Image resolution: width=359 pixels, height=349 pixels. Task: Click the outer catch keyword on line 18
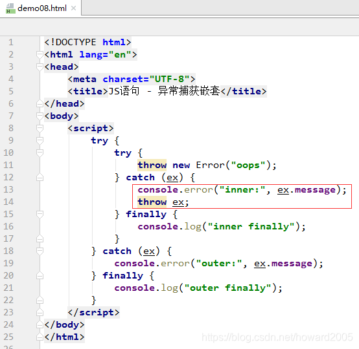click(x=117, y=251)
